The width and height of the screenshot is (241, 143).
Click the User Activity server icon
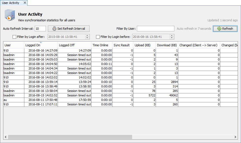tap(9, 15)
